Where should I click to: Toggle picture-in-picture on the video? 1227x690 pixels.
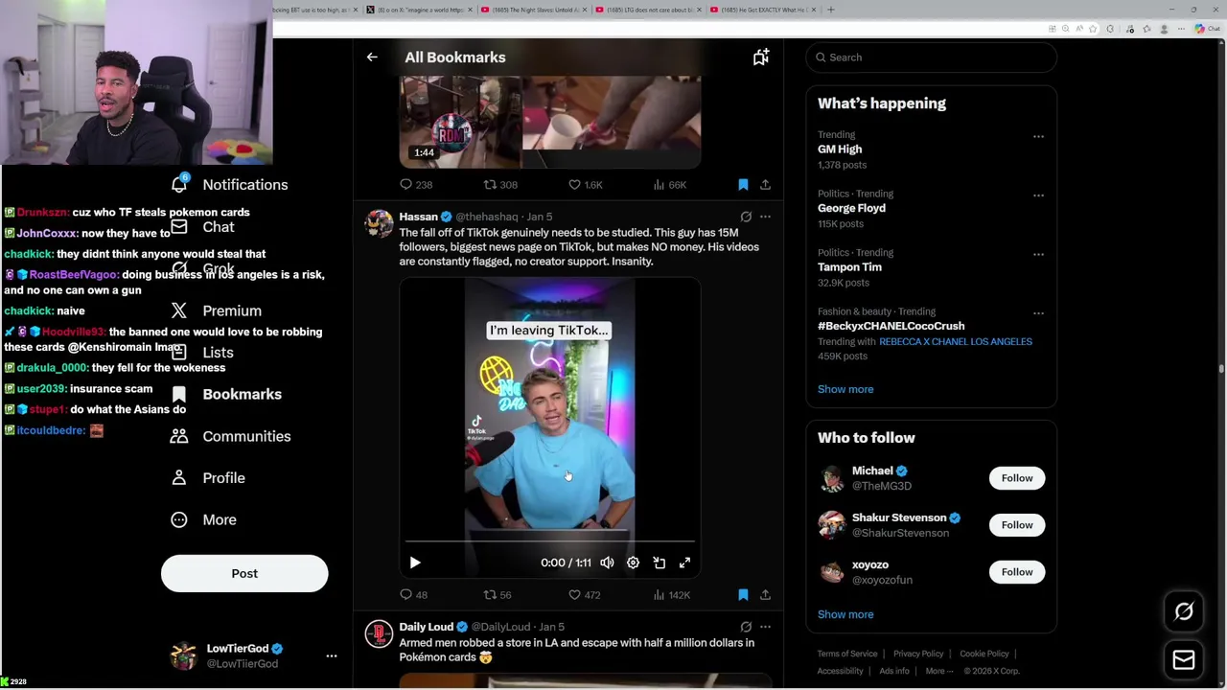pyautogui.click(x=659, y=563)
